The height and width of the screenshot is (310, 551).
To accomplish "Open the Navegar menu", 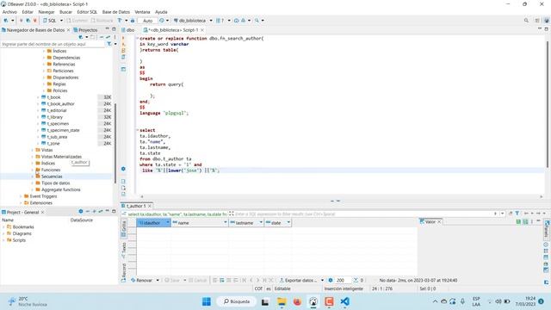I will pyautogui.click(x=46, y=12).
